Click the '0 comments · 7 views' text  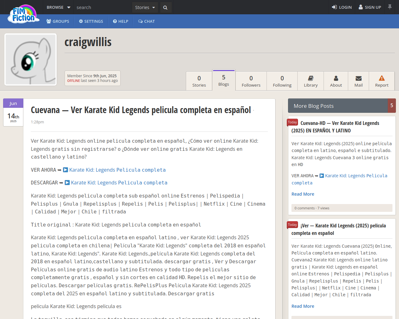[312, 208]
